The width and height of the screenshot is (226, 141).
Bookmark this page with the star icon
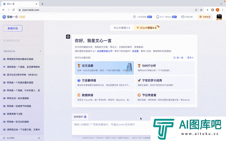(x=201, y=10)
